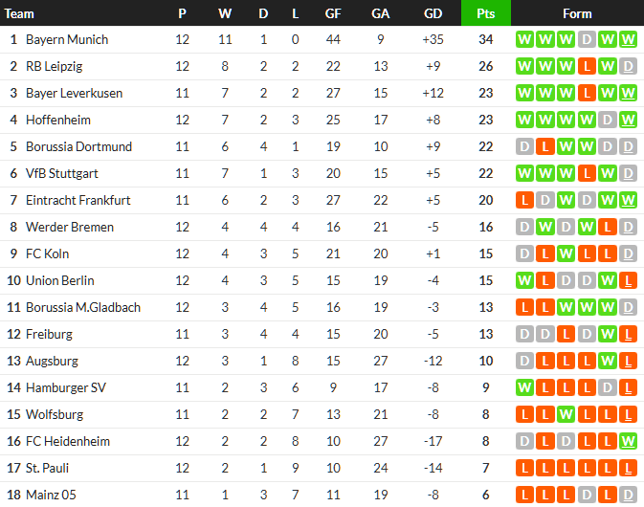Click the loss badge in Werder Bremen's form
Screen dimensions: 644x507
(x=608, y=228)
